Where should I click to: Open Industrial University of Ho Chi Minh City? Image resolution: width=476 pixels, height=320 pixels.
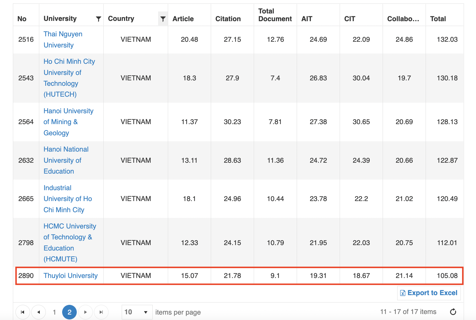[68, 199]
